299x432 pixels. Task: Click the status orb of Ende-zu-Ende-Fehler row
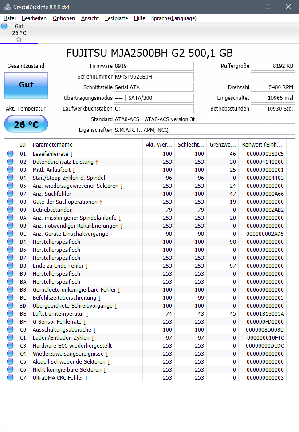click(10, 266)
